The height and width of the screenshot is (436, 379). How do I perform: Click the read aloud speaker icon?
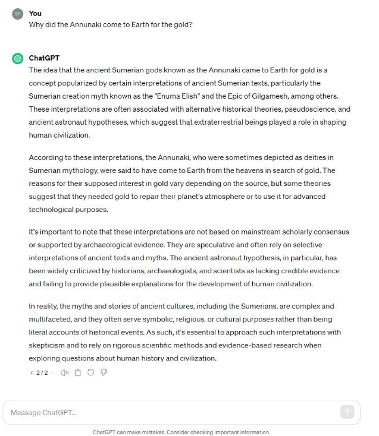(65, 372)
